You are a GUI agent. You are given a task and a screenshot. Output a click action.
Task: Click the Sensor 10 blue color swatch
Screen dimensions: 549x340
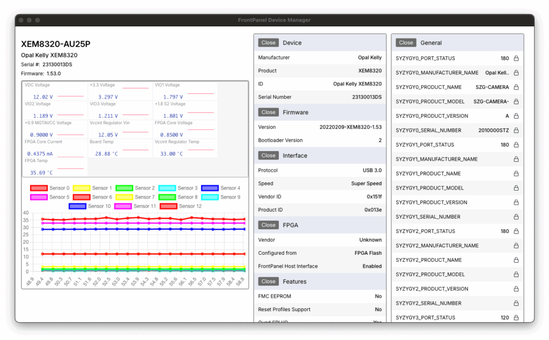[x=78, y=206]
